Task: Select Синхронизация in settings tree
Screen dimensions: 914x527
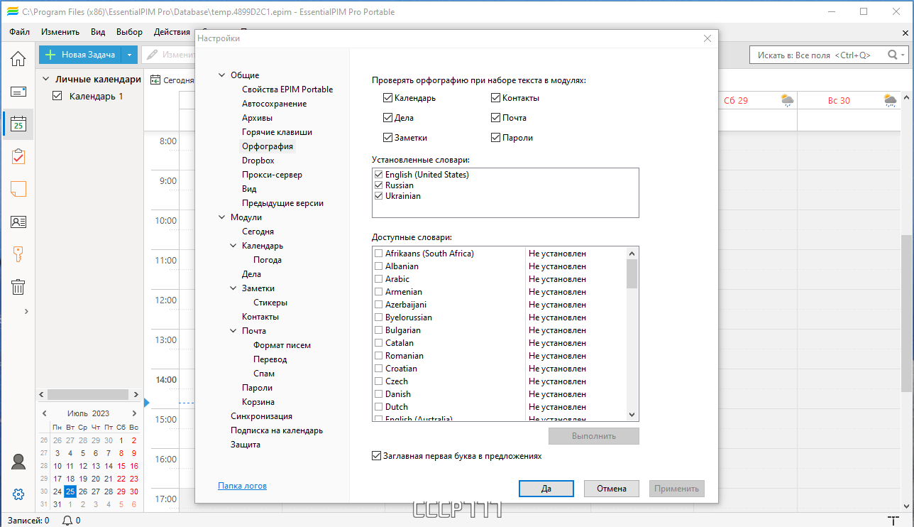Action: click(x=261, y=416)
